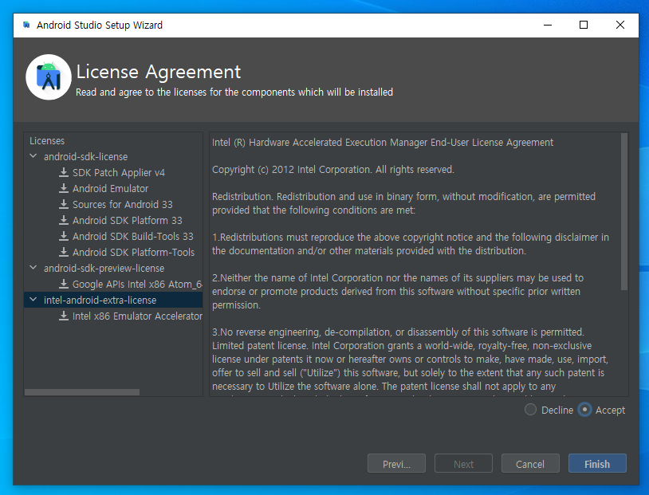Screen dimensions: 649x495
Task: Select the intel-android-extra-license tree row
Action: (x=113, y=300)
